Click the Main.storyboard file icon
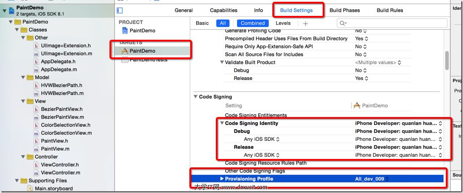463x193 pixels. (x=30, y=189)
